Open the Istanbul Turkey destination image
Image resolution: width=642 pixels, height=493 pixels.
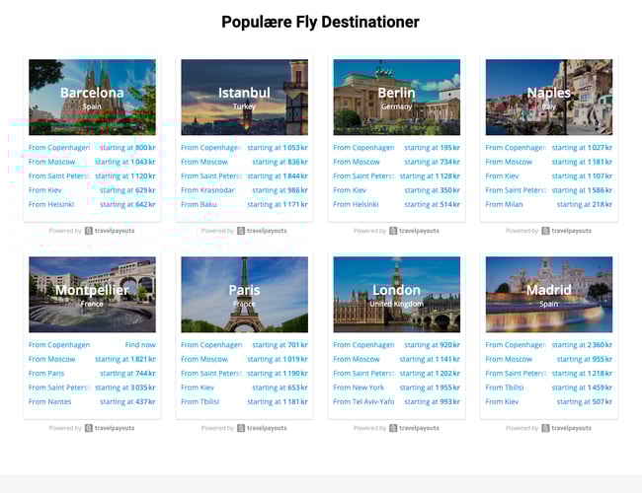tap(244, 97)
